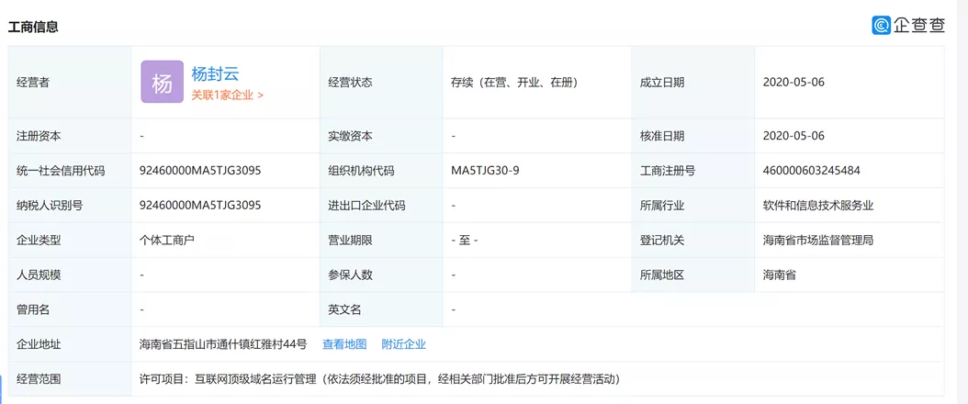Click the 工商注册号 label cell
968x404 pixels.
coord(692,170)
